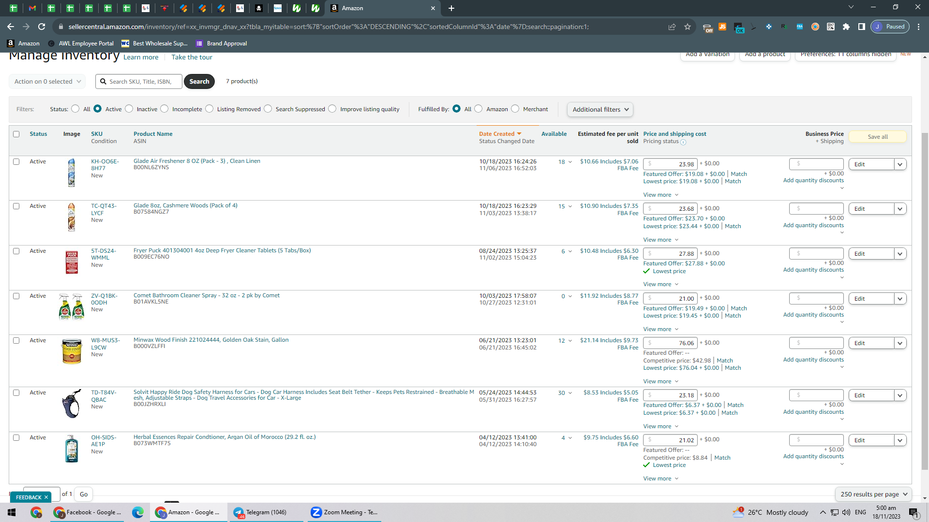Click the Take the tour link
Viewport: 929px width, 522px height.
point(192,57)
